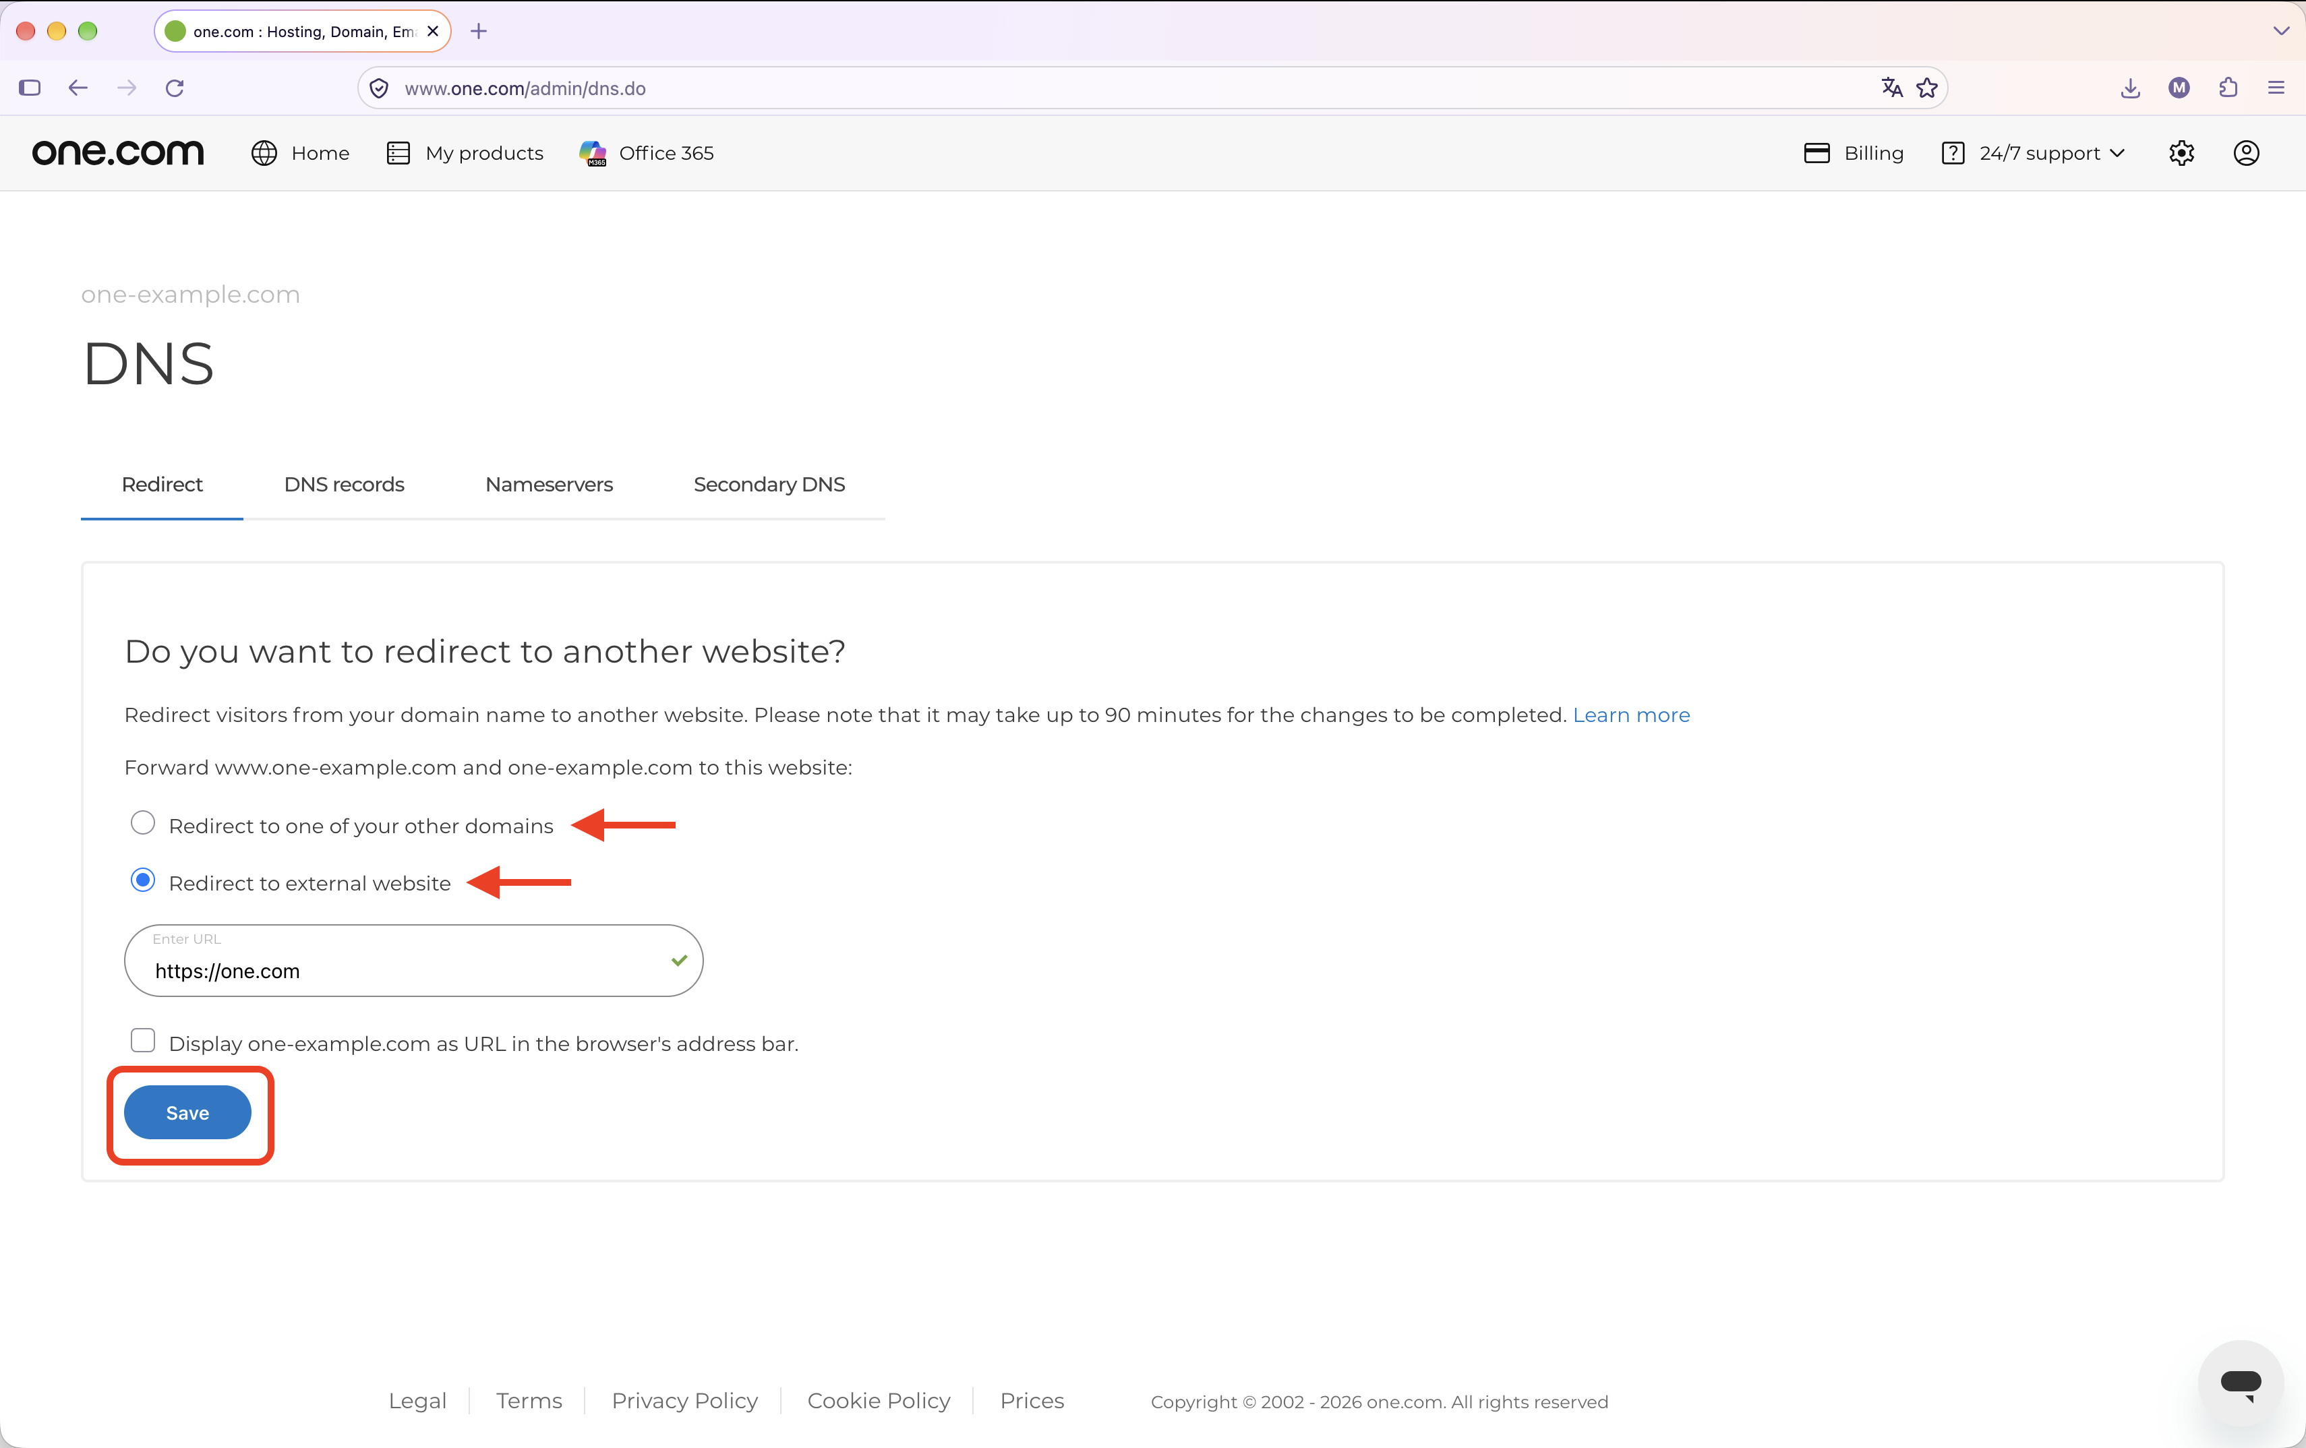Open Home via the globe icon

point(264,153)
